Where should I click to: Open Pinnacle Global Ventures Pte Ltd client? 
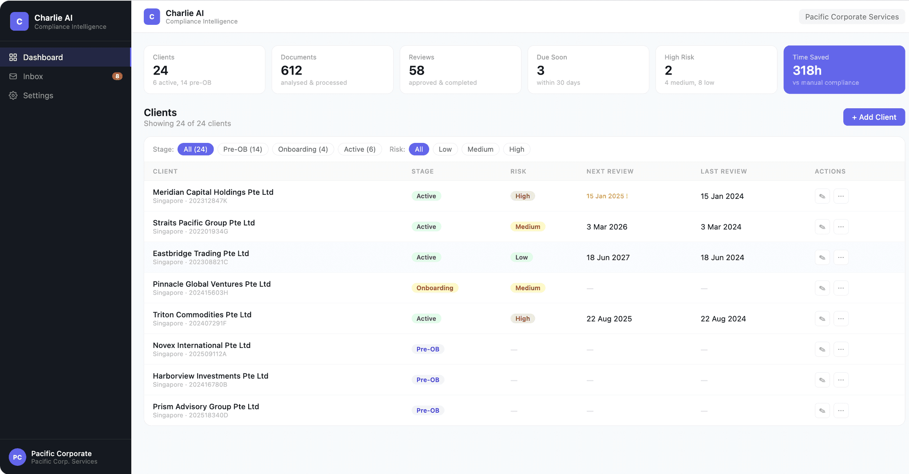click(x=212, y=284)
